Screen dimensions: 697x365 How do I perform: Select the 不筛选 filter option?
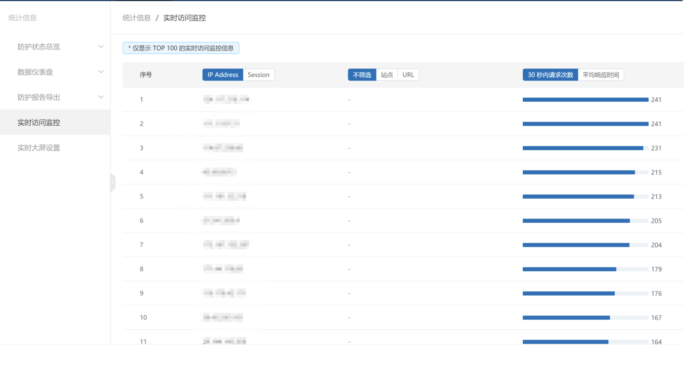point(362,75)
